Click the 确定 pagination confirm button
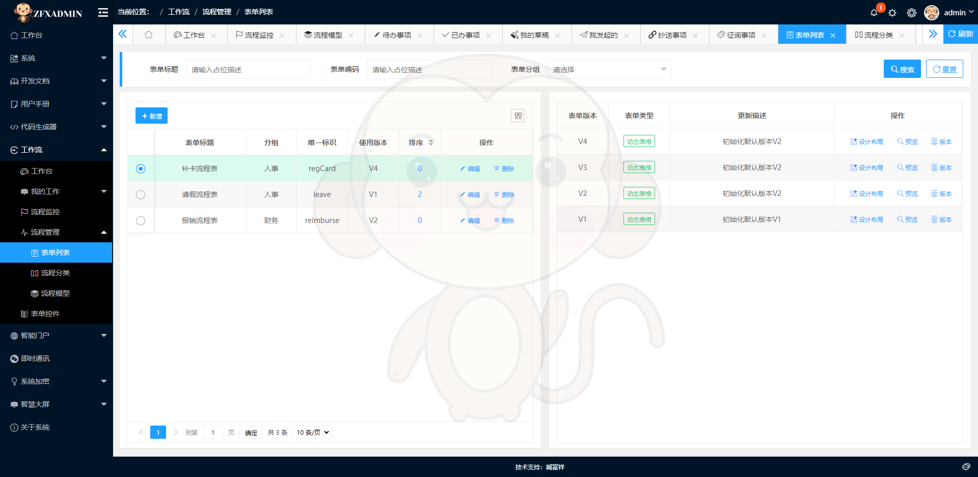The image size is (978, 477). [251, 432]
